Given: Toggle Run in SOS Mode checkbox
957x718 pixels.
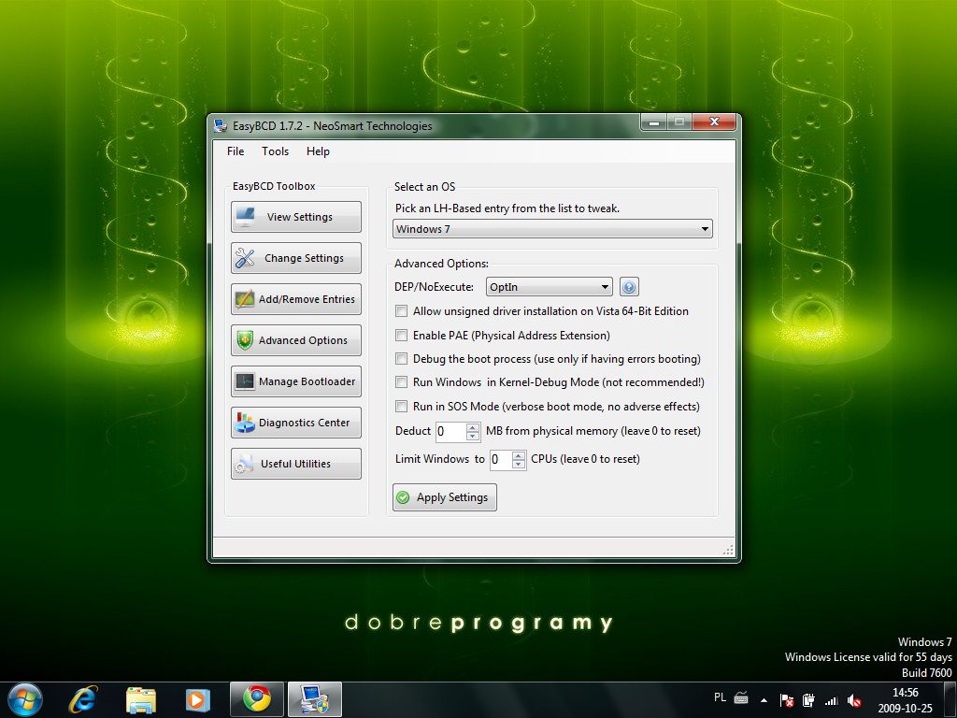Looking at the screenshot, I should pyautogui.click(x=401, y=407).
